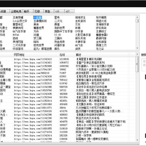Select the 三国杀 category
146x146 pixels.
coord(58,38)
